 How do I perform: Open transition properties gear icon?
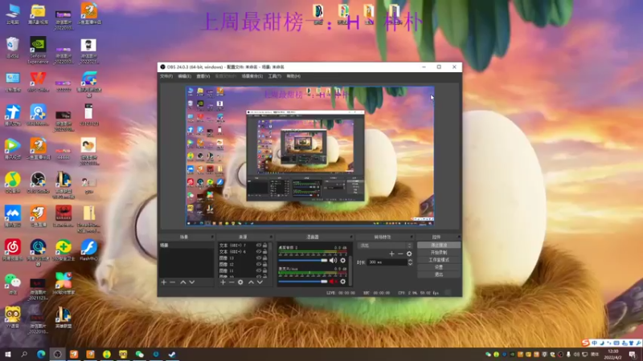pos(409,254)
